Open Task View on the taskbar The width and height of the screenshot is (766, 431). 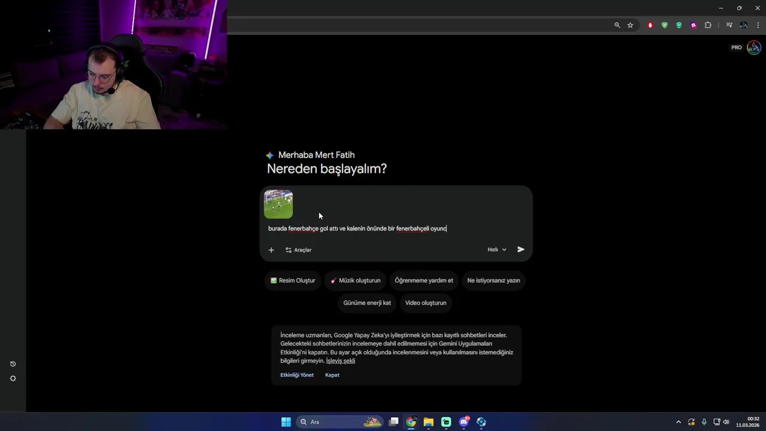(393, 422)
